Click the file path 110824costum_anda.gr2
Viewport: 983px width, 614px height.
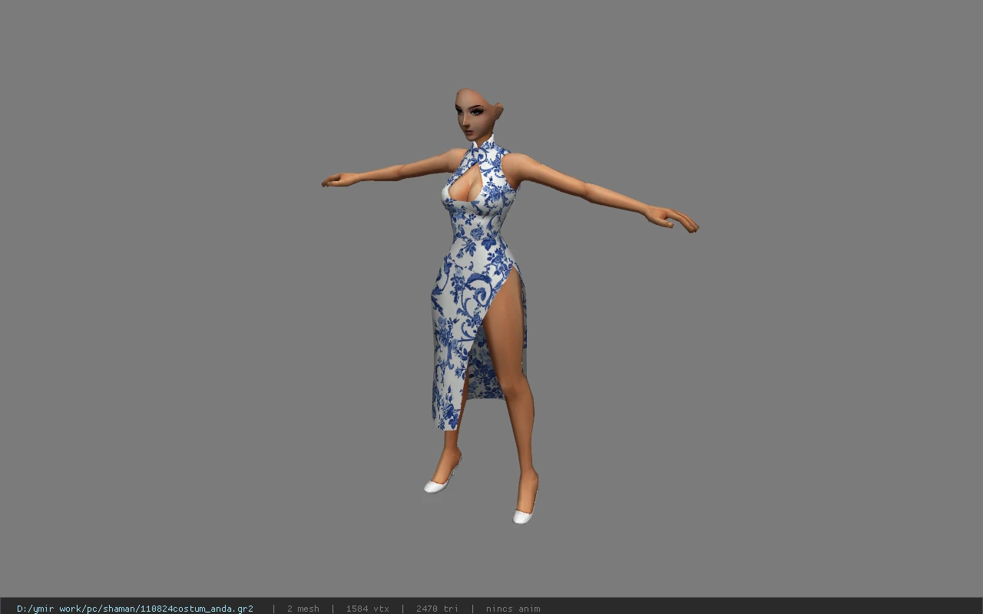coord(135,609)
